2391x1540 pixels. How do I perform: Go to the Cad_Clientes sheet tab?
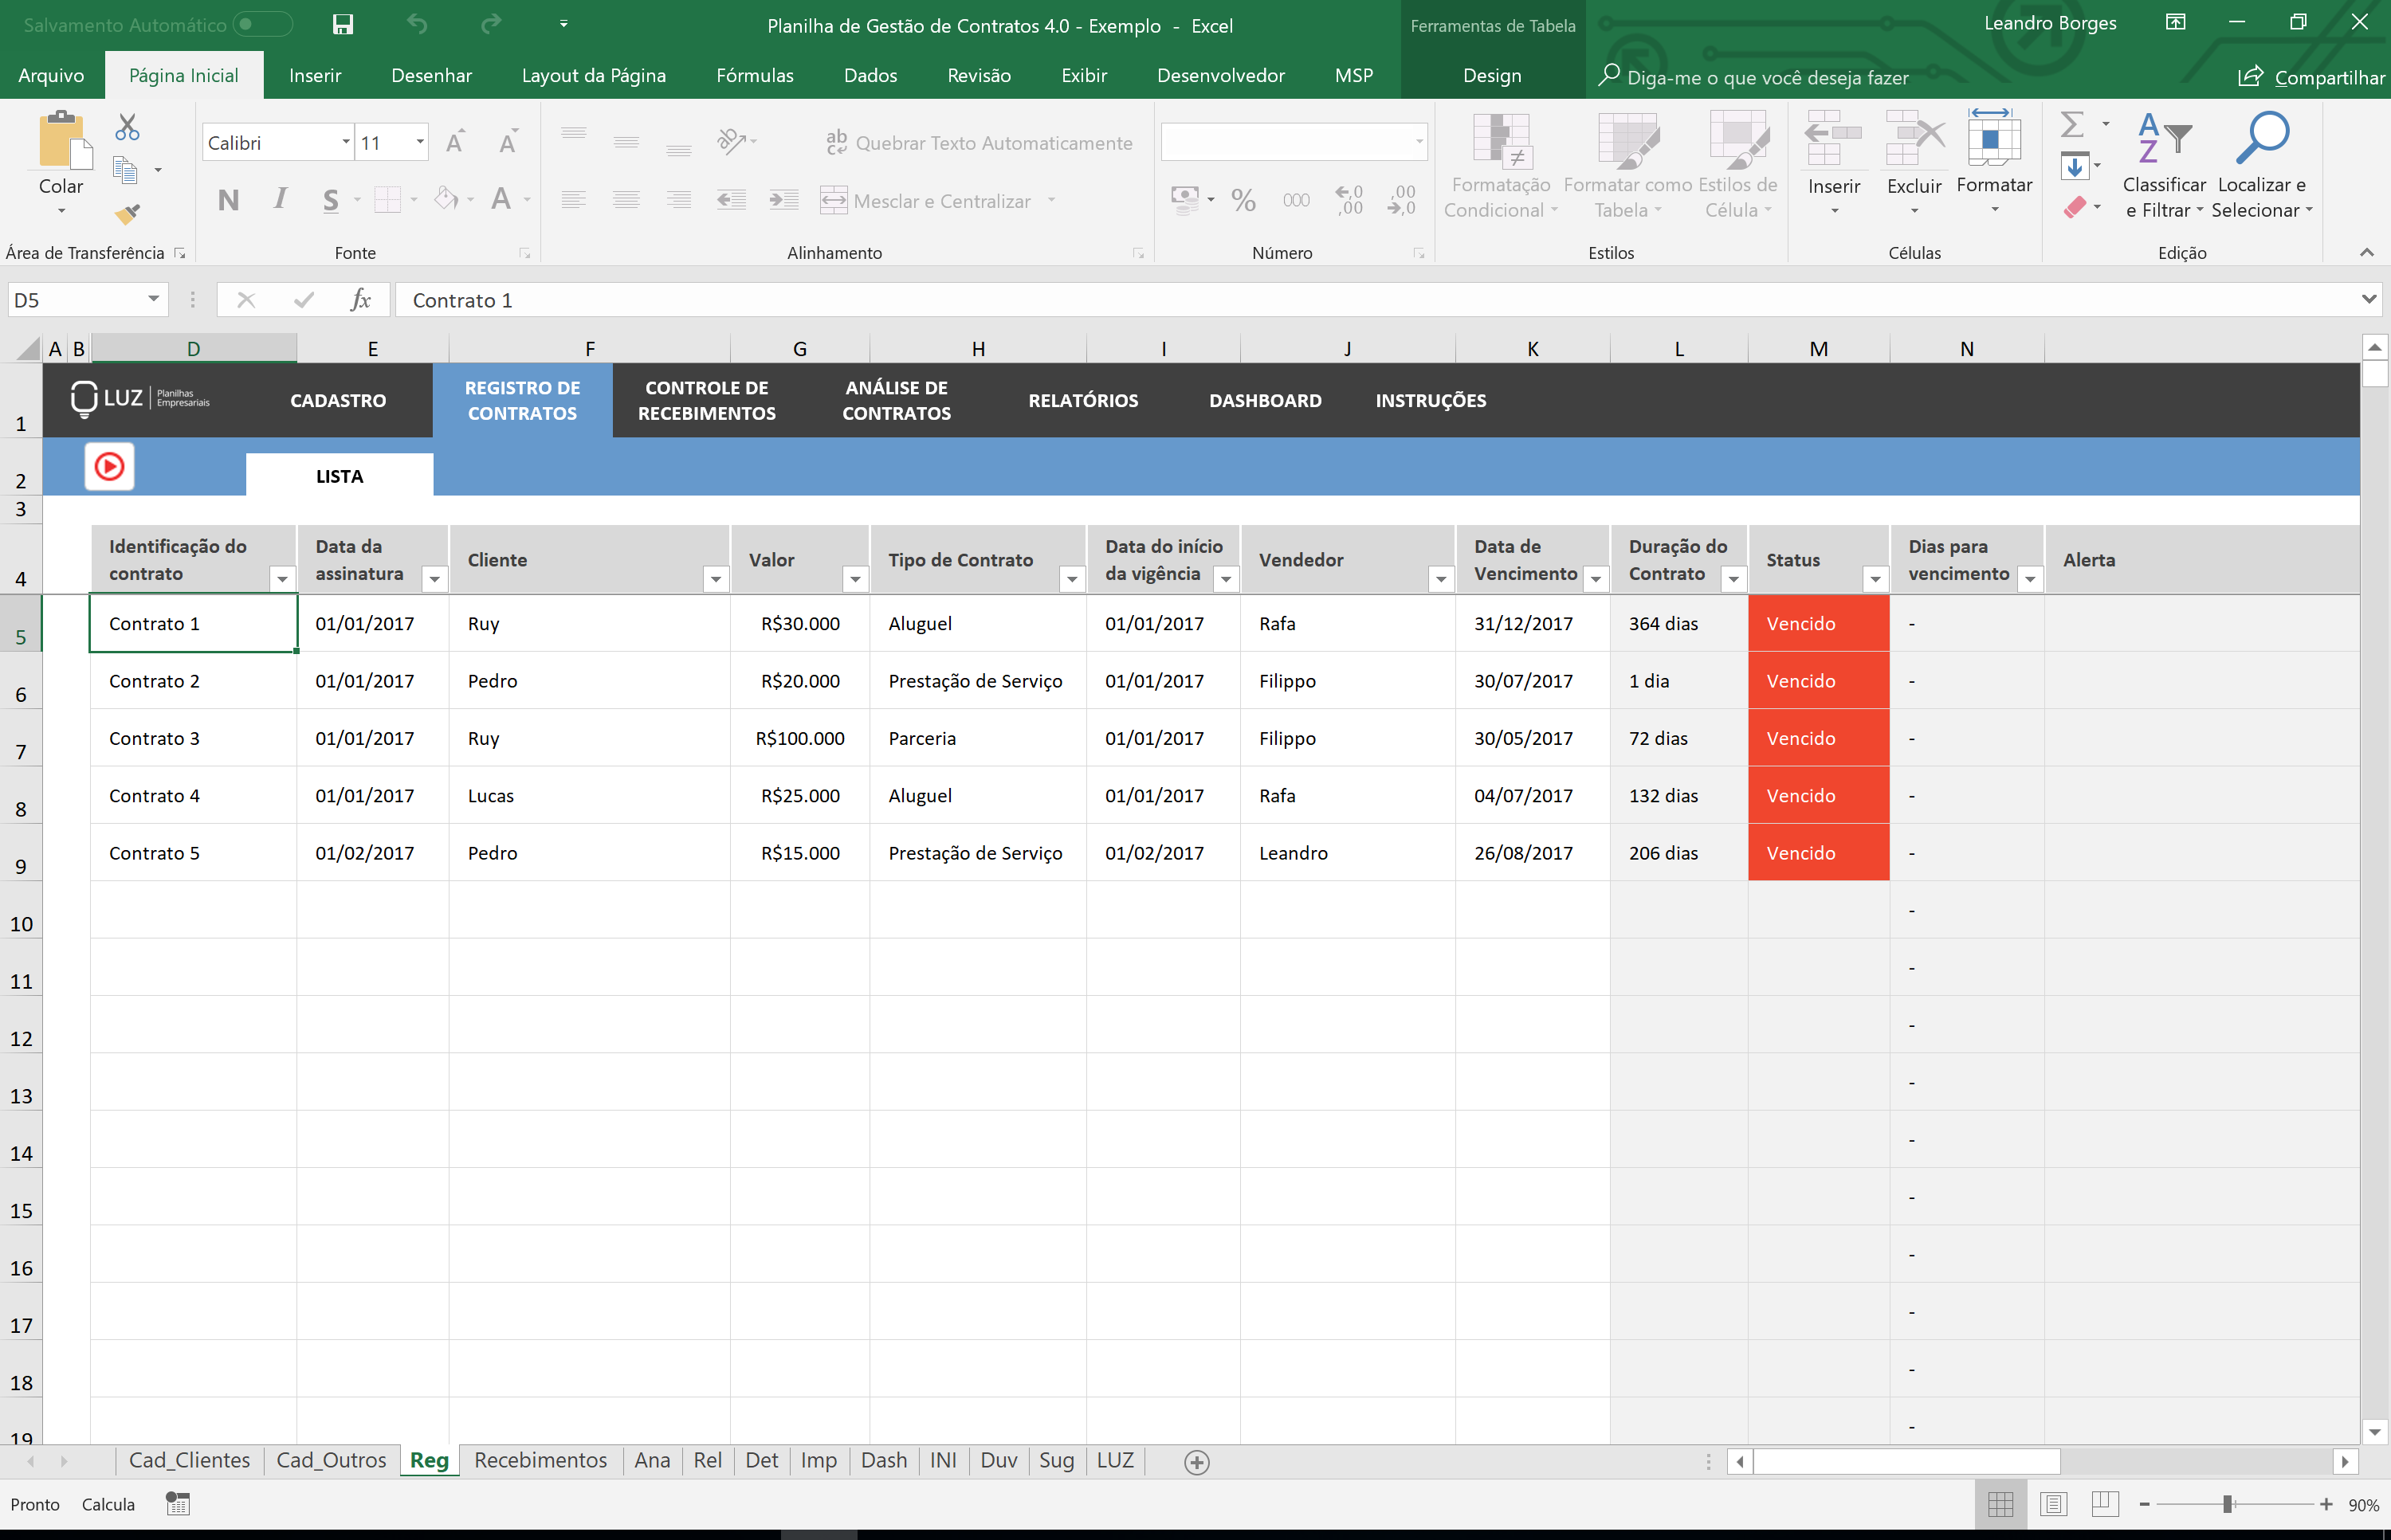click(x=189, y=1461)
